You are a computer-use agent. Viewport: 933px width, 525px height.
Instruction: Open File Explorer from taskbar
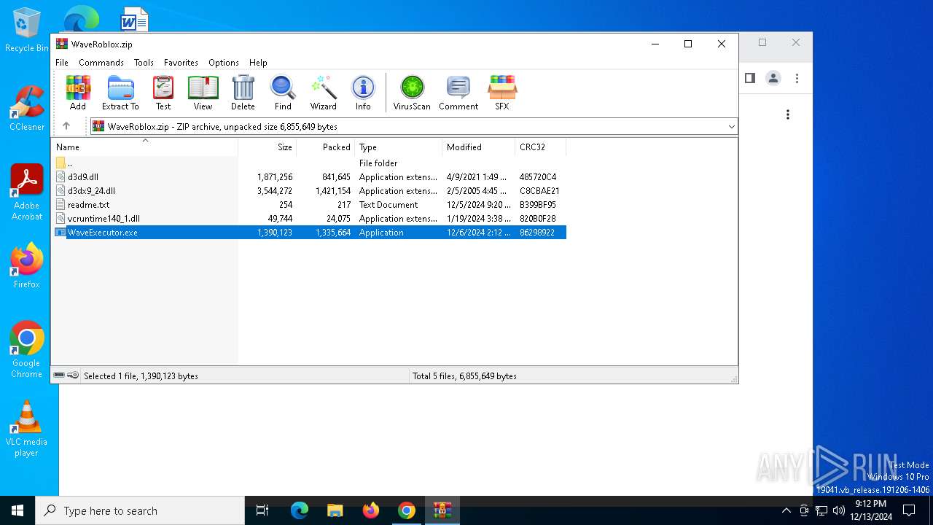[x=335, y=510]
